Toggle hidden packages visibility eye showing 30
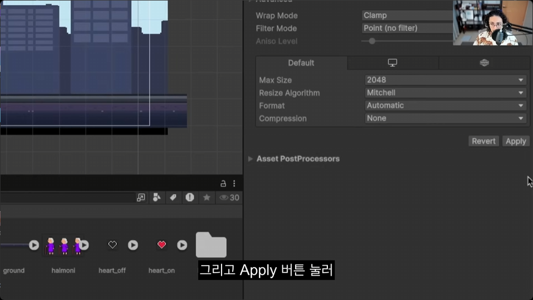Viewport: 533px width, 300px height. click(229, 198)
